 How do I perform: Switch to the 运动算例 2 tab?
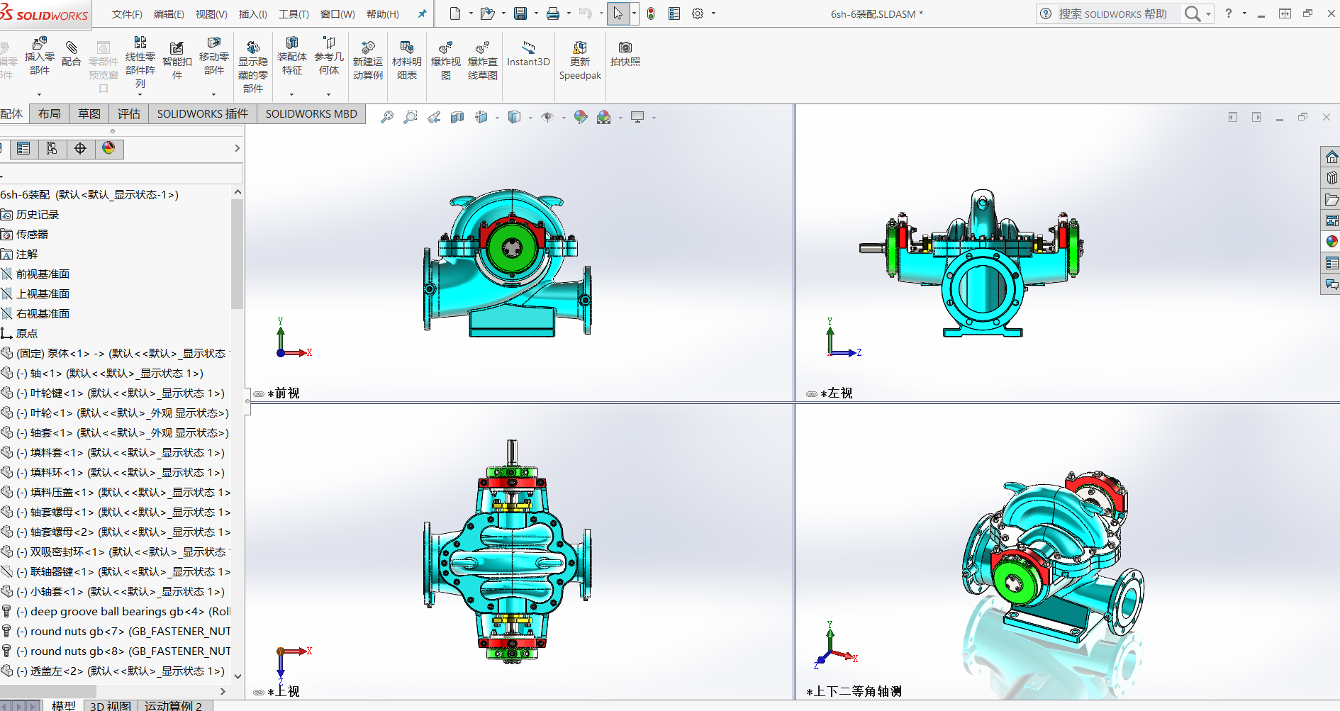174,705
